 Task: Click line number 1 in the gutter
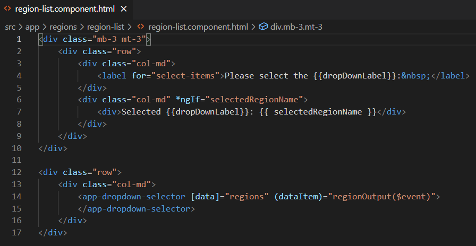pyautogui.click(x=19, y=39)
